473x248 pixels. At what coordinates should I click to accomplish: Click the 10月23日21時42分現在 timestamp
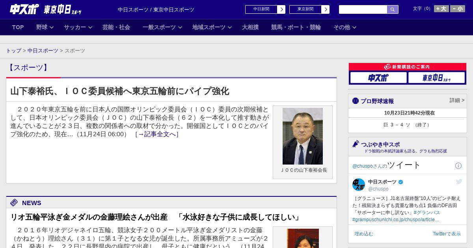(410, 113)
